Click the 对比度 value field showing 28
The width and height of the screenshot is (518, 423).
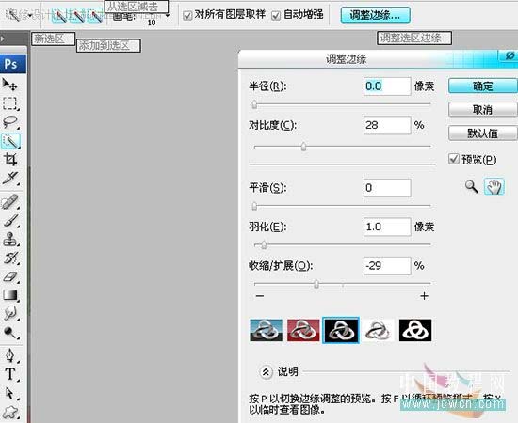point(387,125)
